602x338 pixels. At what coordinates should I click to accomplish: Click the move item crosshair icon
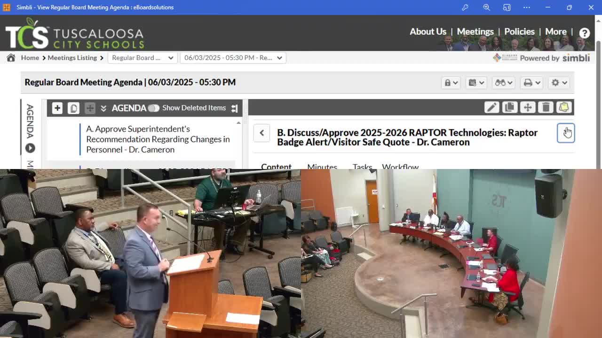click(x=528, y=108)
